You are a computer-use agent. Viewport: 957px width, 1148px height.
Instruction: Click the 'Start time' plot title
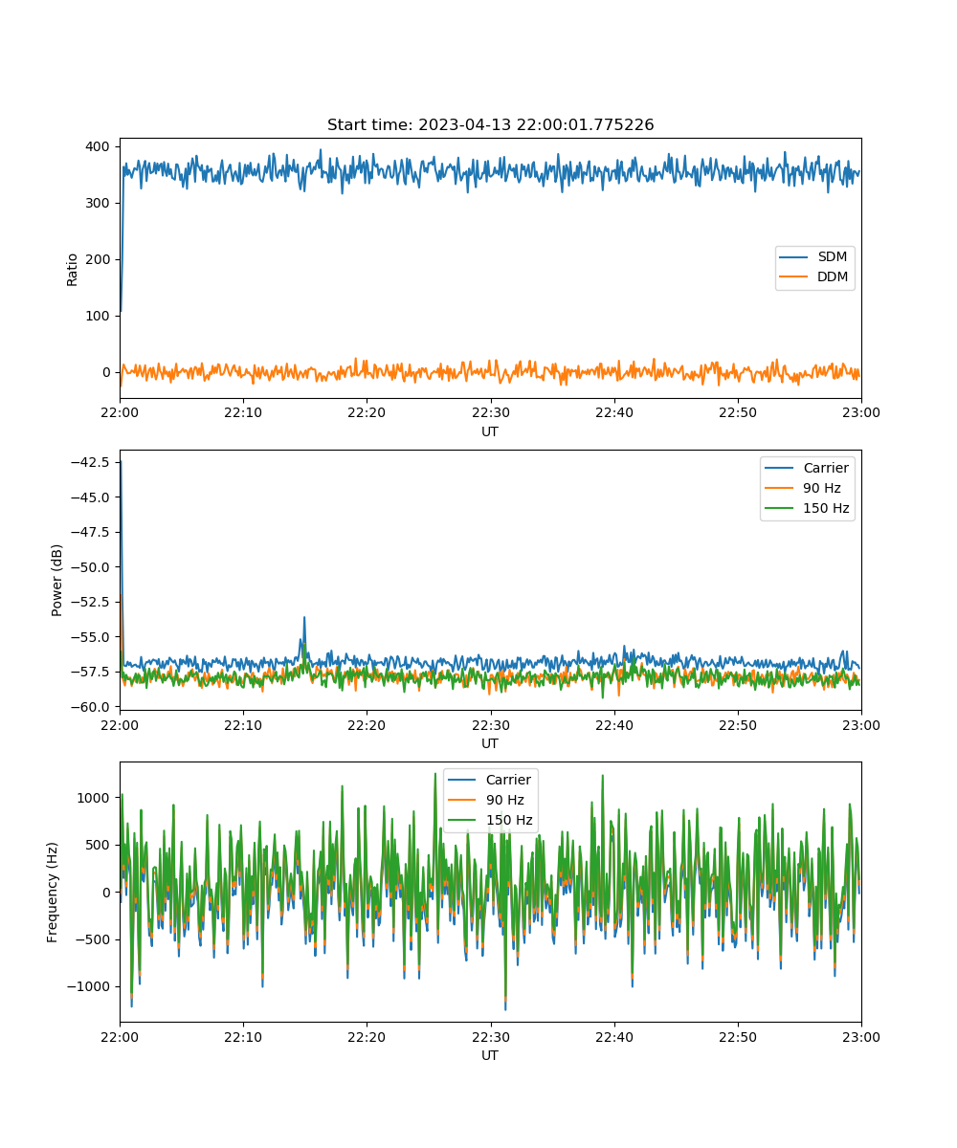[490, 125]
